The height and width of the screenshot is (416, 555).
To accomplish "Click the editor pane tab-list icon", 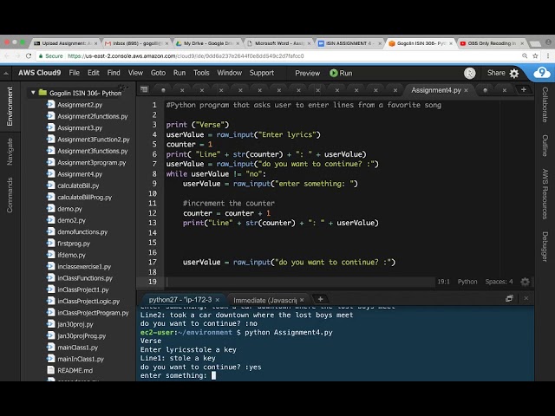I will pos(144,89).
